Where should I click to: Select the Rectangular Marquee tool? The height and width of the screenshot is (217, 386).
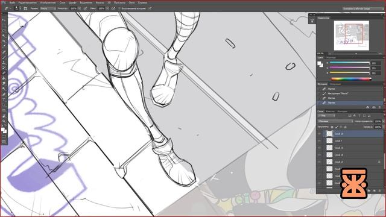(4, 25)
